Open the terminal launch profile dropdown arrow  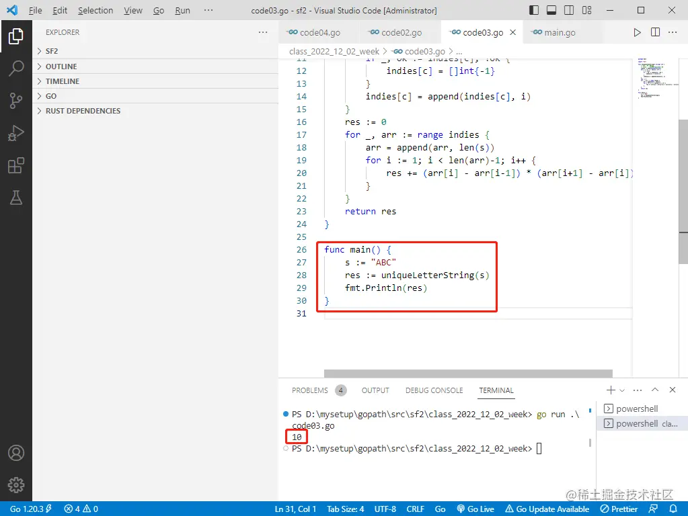click(621, 390)
